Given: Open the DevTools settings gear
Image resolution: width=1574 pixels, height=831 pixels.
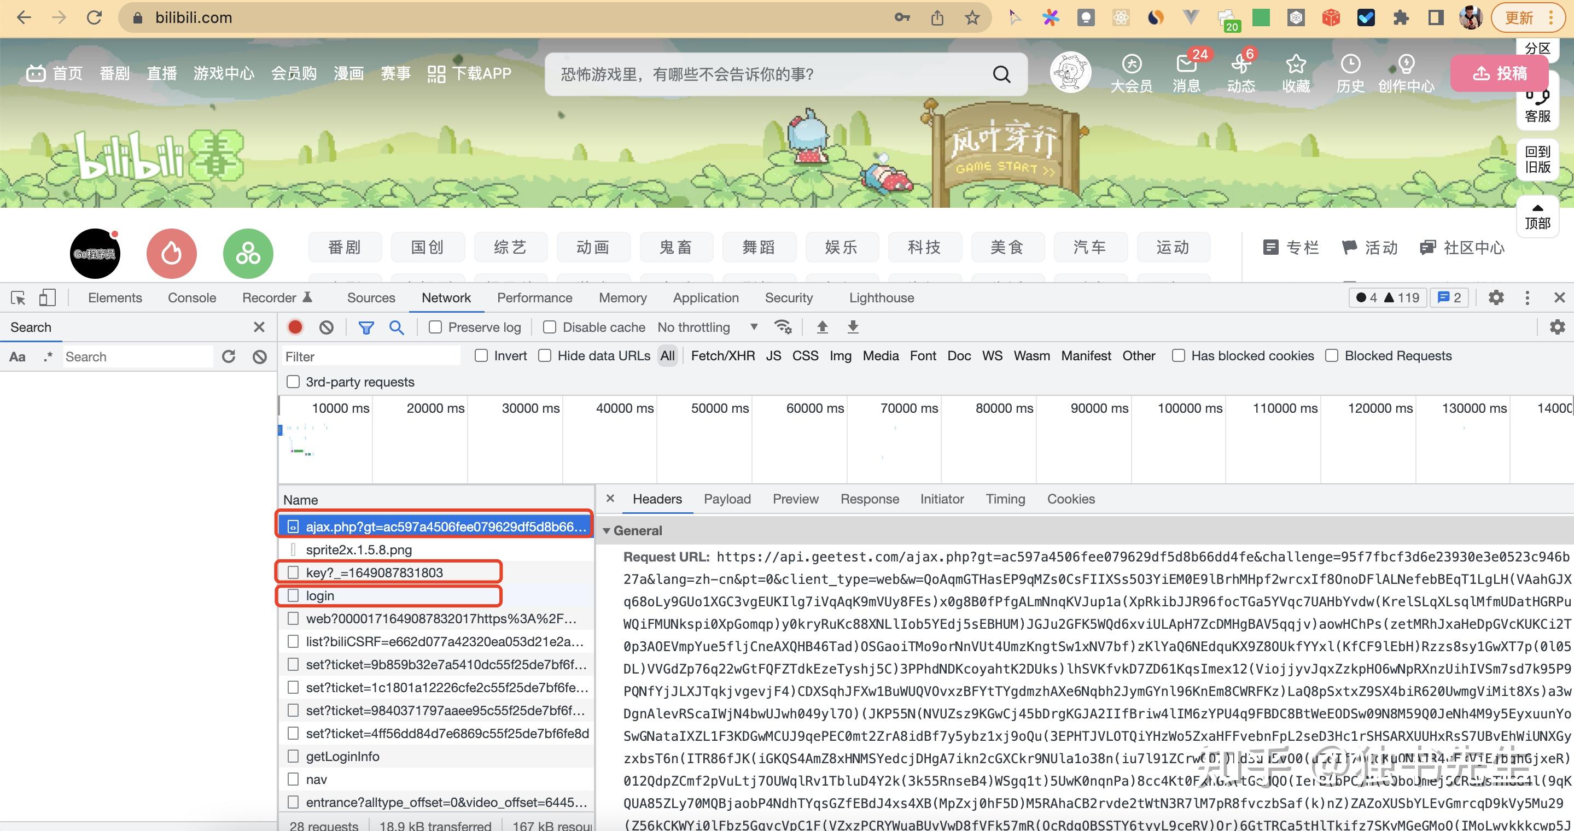Looking at the screenshot, I should 1496,297.
